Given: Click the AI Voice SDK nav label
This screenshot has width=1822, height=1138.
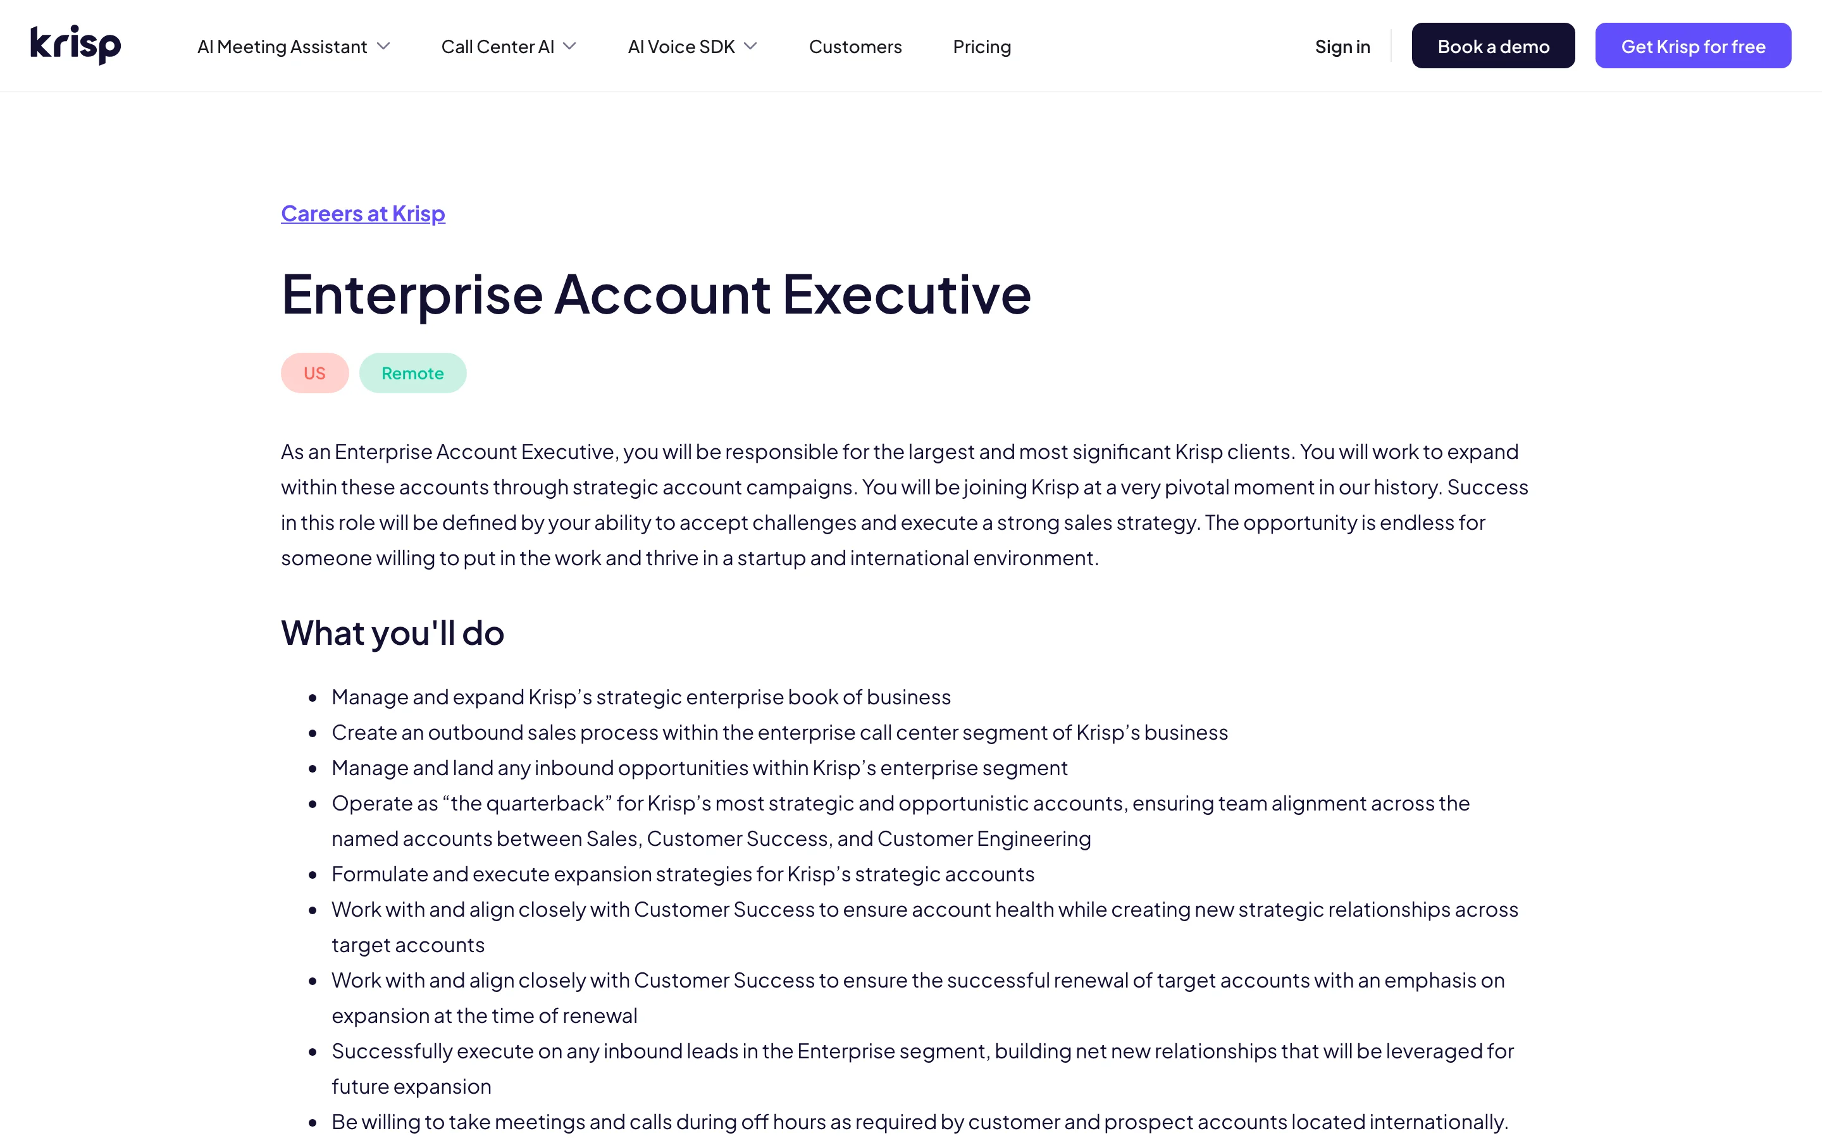Looking at the screenshot, I should click(x=680, y=46).
